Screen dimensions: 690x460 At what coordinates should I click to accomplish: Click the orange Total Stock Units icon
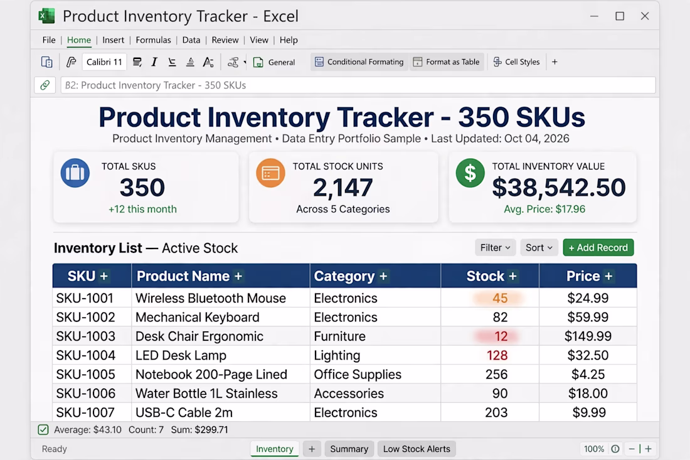(x=270, y=173)
